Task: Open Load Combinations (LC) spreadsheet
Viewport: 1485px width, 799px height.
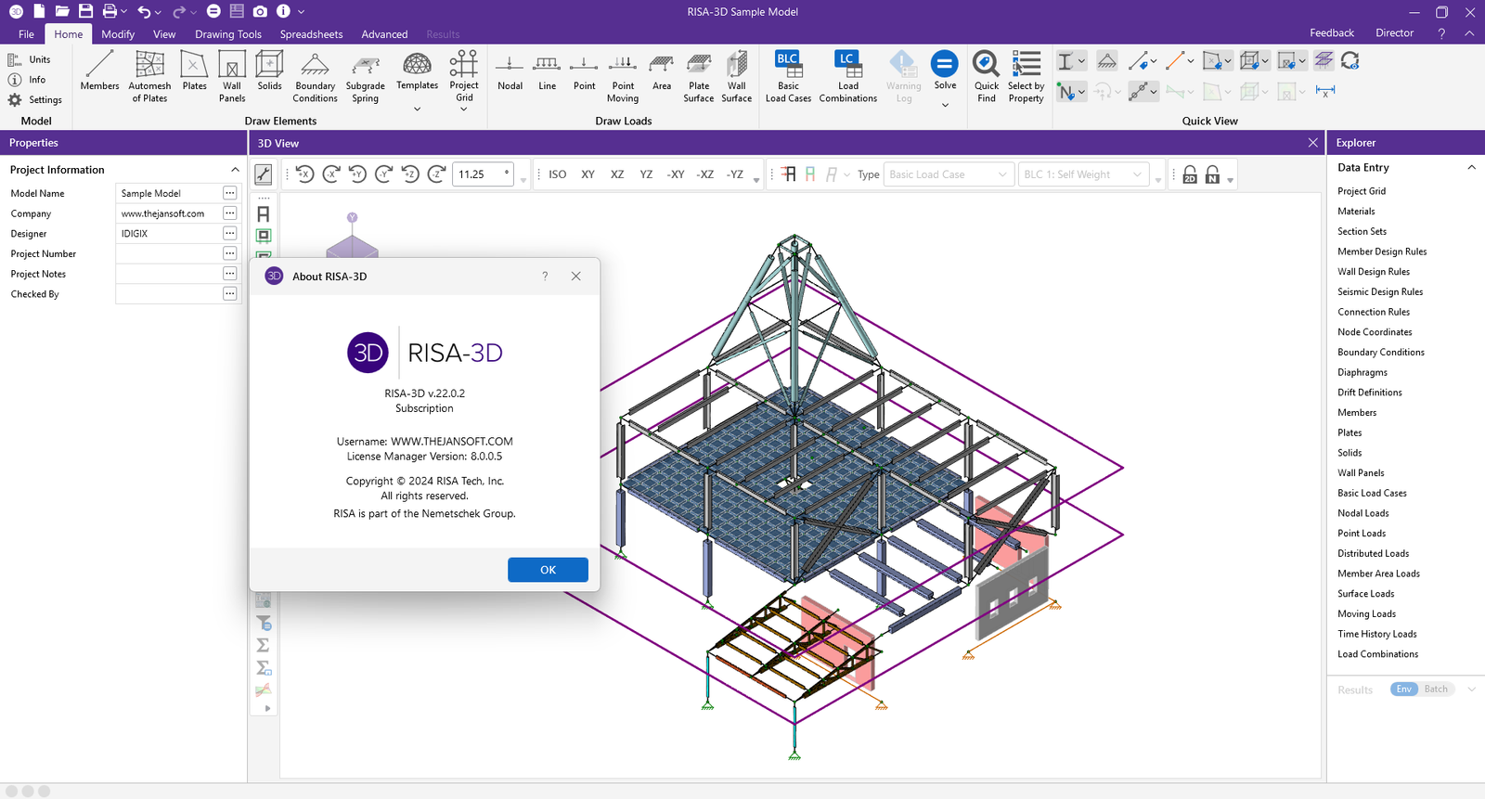Action: [848, 76]
